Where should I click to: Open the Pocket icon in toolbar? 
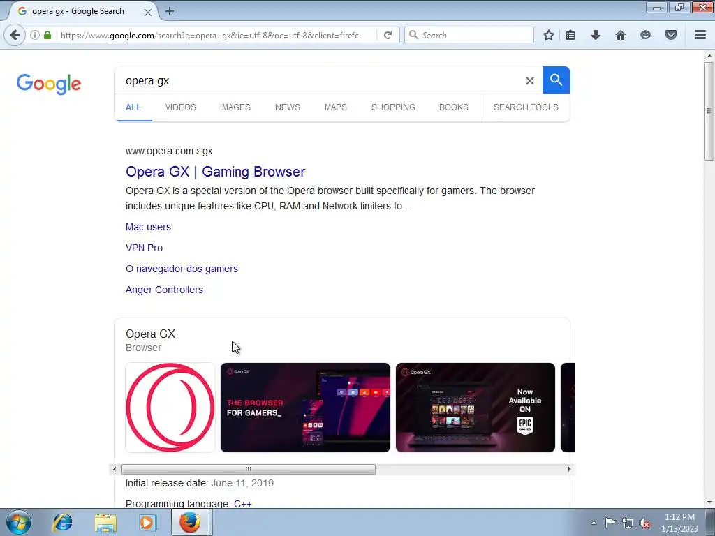pos(671,35)
